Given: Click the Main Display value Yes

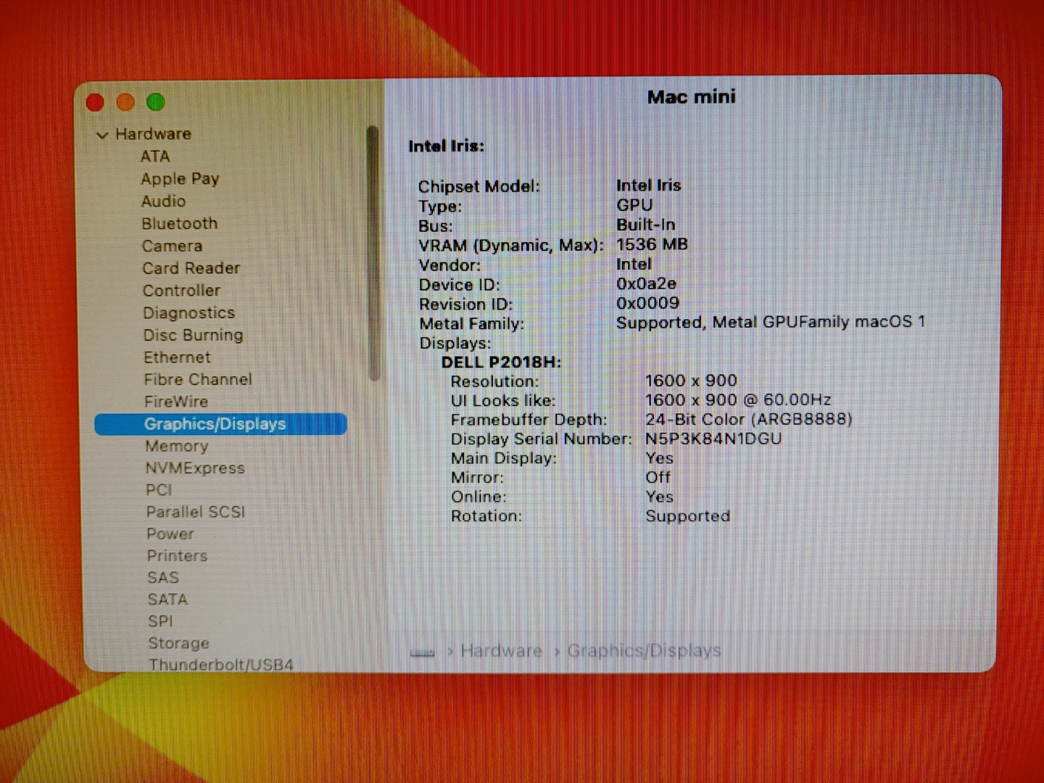Looking at the screenshot, I should pos(660,458).
